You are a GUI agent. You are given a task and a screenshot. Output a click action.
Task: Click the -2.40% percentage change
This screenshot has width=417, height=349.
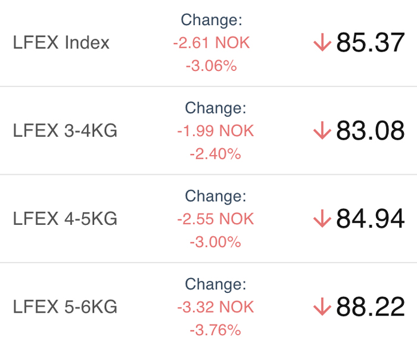pyautogui.click(x=216, y=154)
